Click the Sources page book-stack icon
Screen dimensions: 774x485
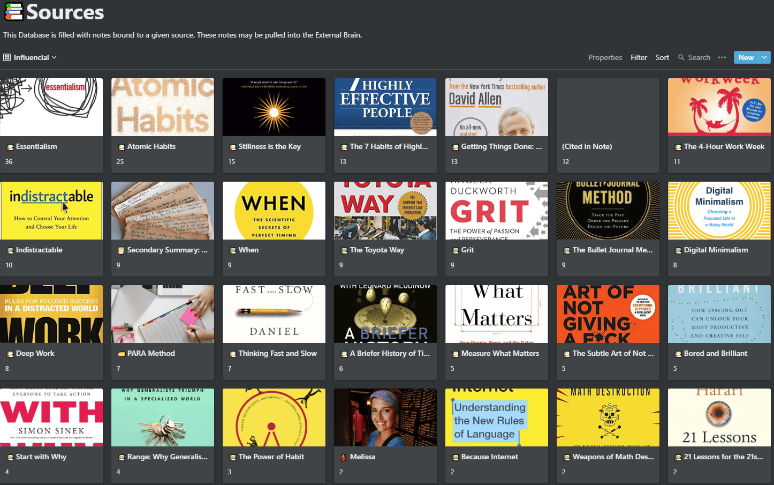click(13, 11)
